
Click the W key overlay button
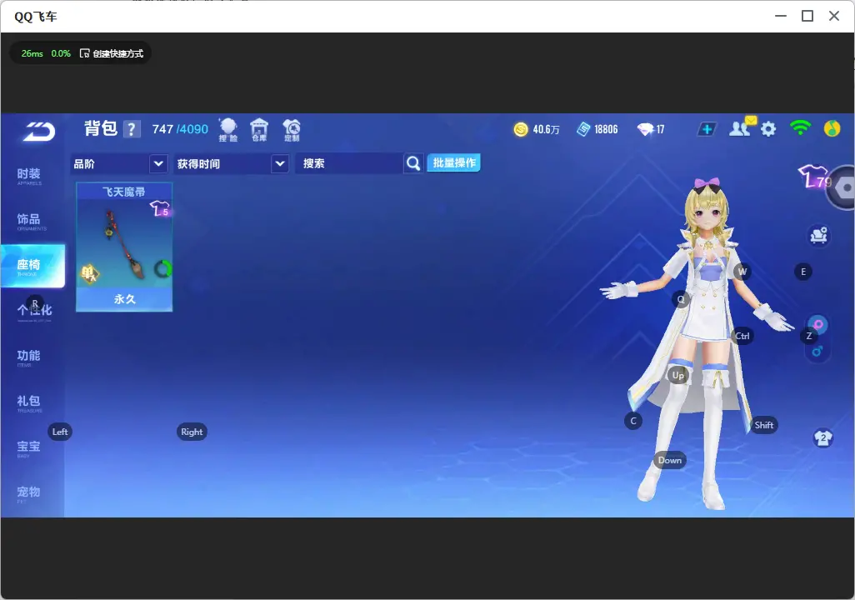click(742, 272)
